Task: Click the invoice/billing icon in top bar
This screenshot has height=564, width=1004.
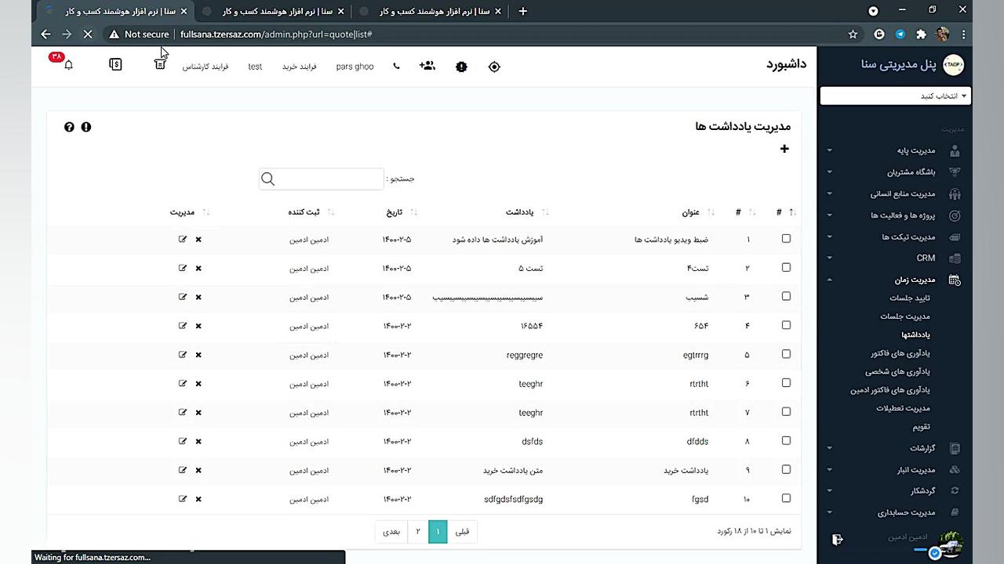Action: pos(115,64)
